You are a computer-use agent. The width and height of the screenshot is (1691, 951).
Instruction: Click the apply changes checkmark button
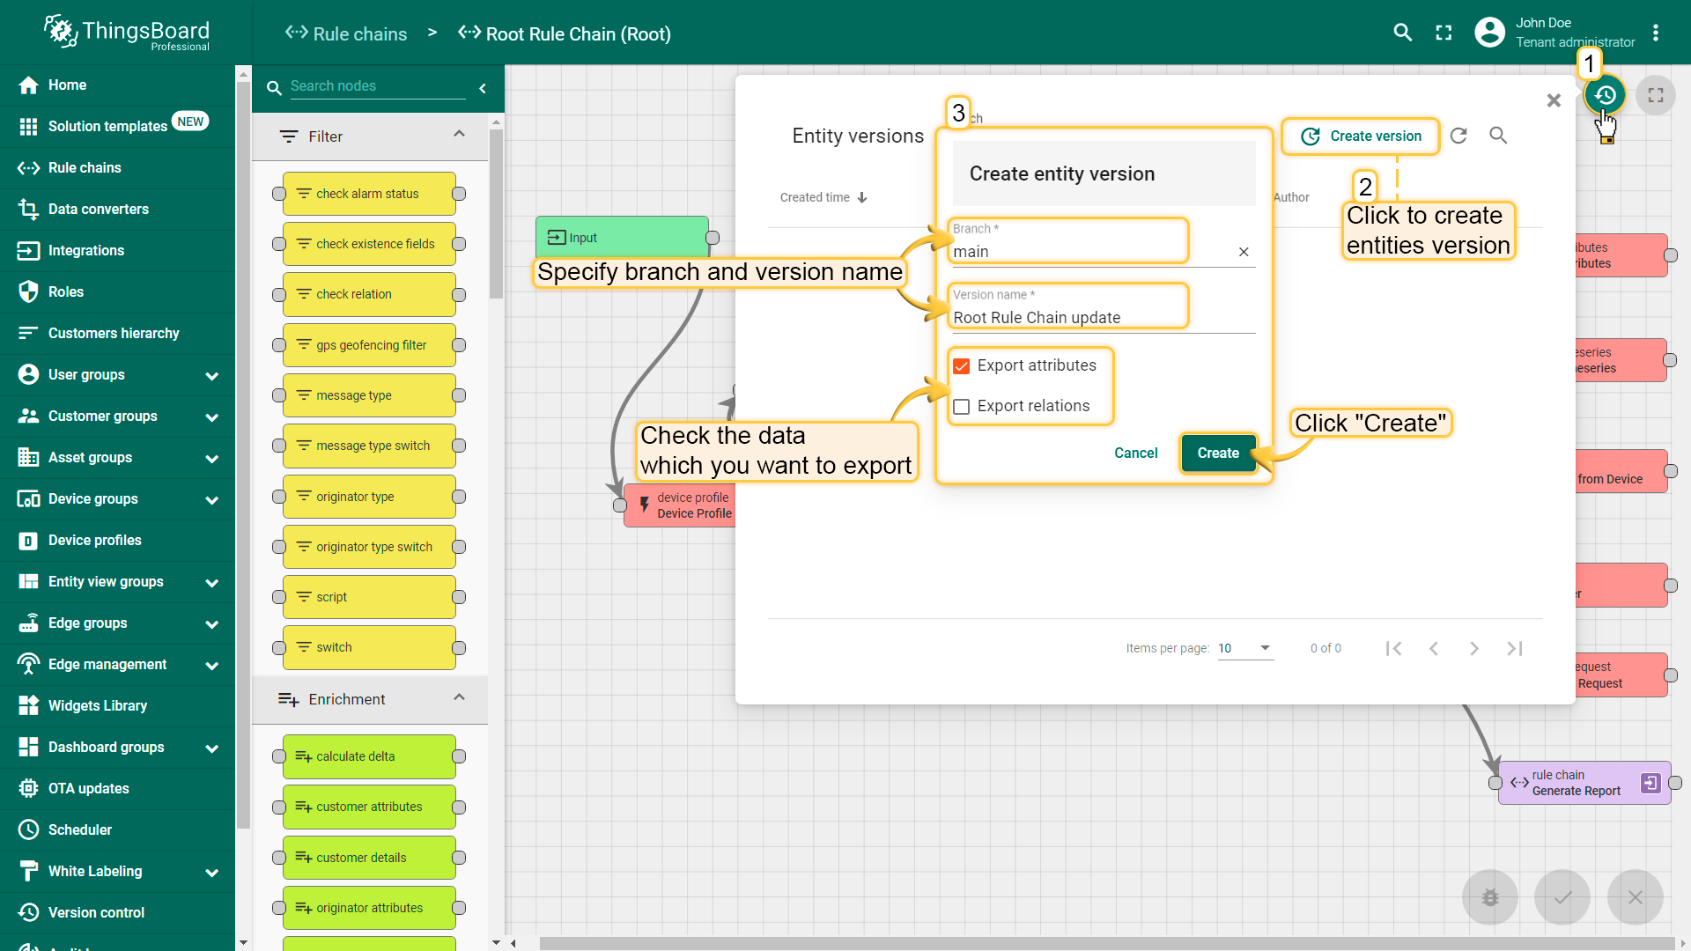[x=1562, y=897]
